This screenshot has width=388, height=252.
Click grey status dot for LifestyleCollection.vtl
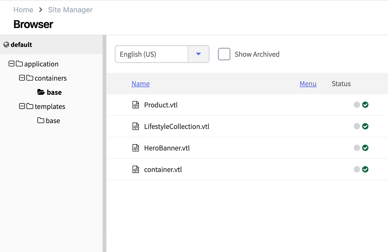(x=357, y=126)
